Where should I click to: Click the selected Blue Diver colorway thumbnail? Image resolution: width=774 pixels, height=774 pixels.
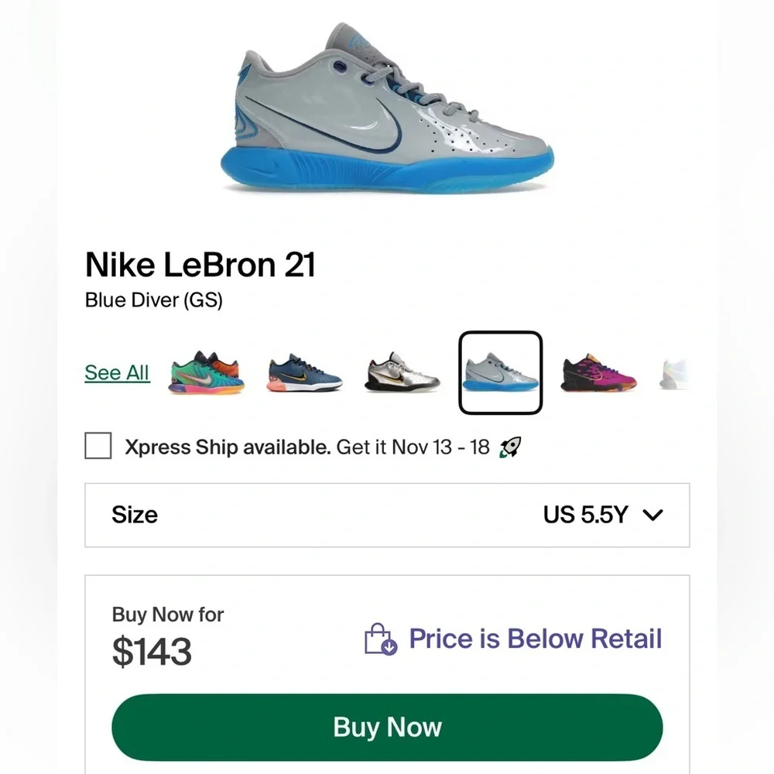[x=500, y=373]
